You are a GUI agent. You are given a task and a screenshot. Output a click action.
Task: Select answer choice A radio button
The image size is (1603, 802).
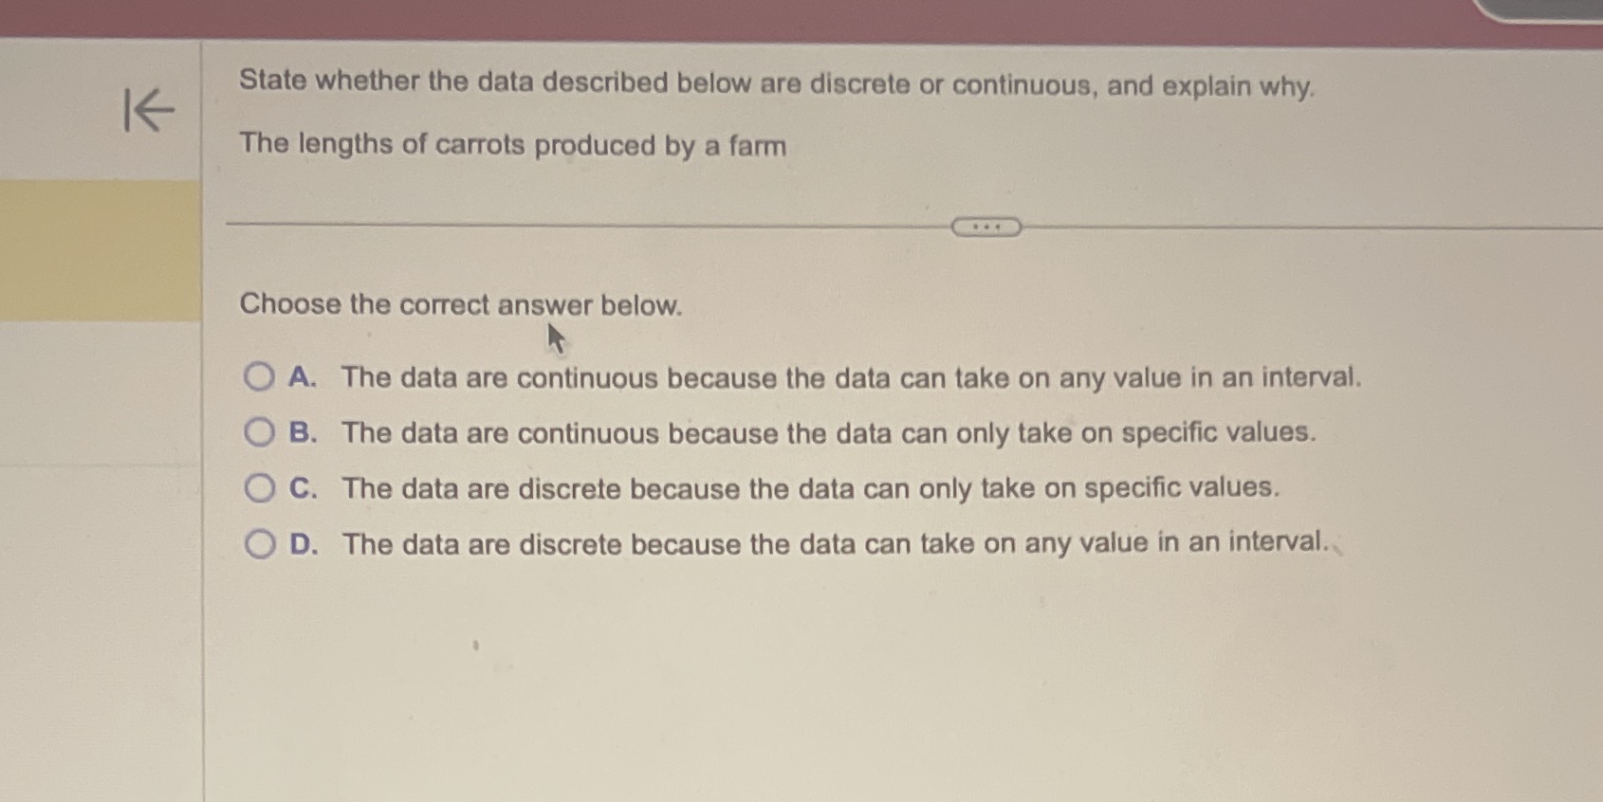[x=257, y=378]
